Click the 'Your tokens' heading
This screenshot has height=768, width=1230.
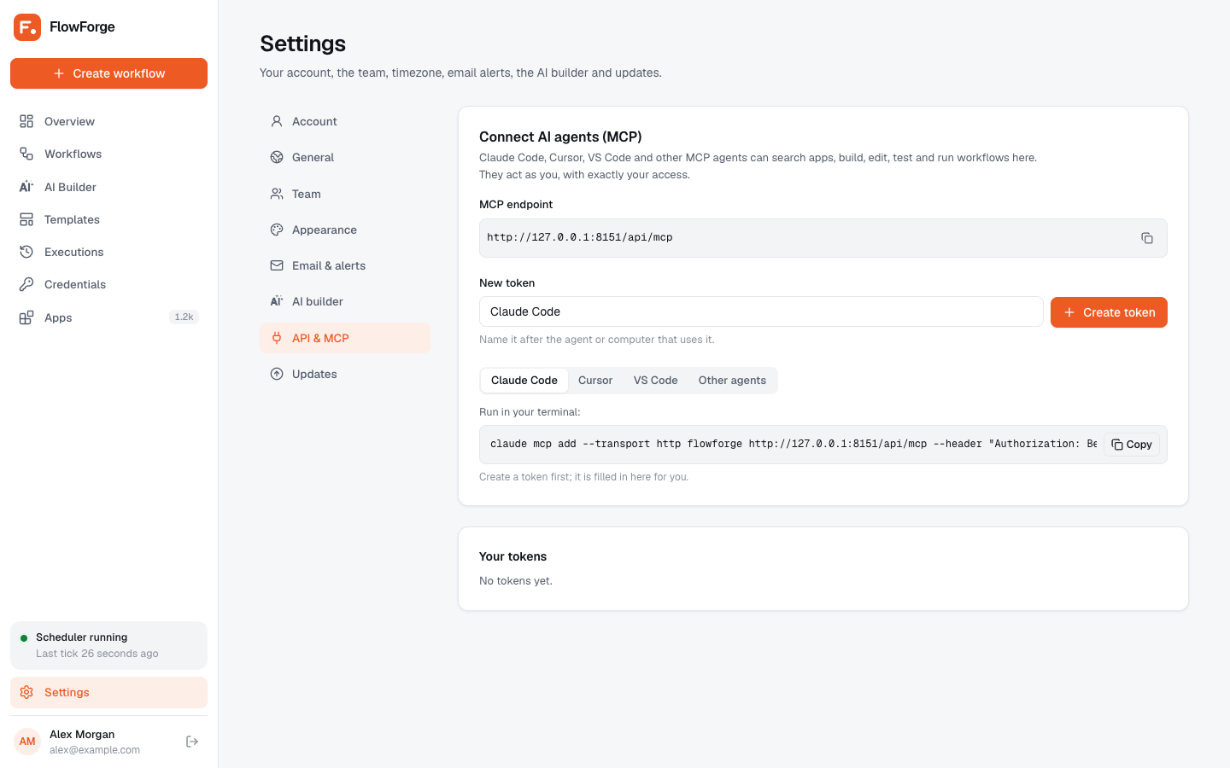(512, 556)
